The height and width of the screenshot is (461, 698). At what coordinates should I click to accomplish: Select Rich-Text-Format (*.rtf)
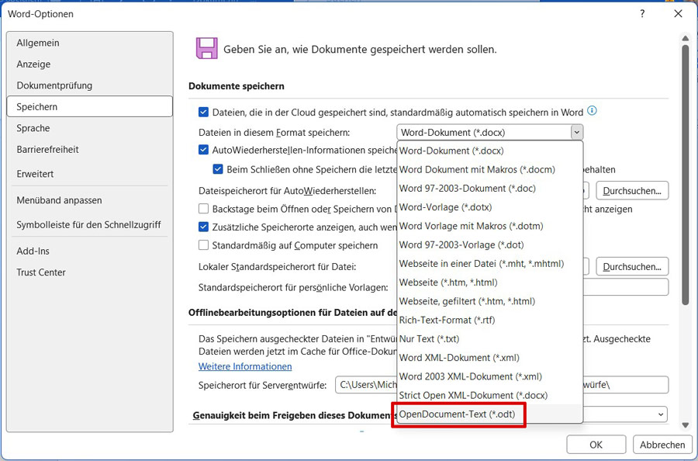click(x=489, y=320)
